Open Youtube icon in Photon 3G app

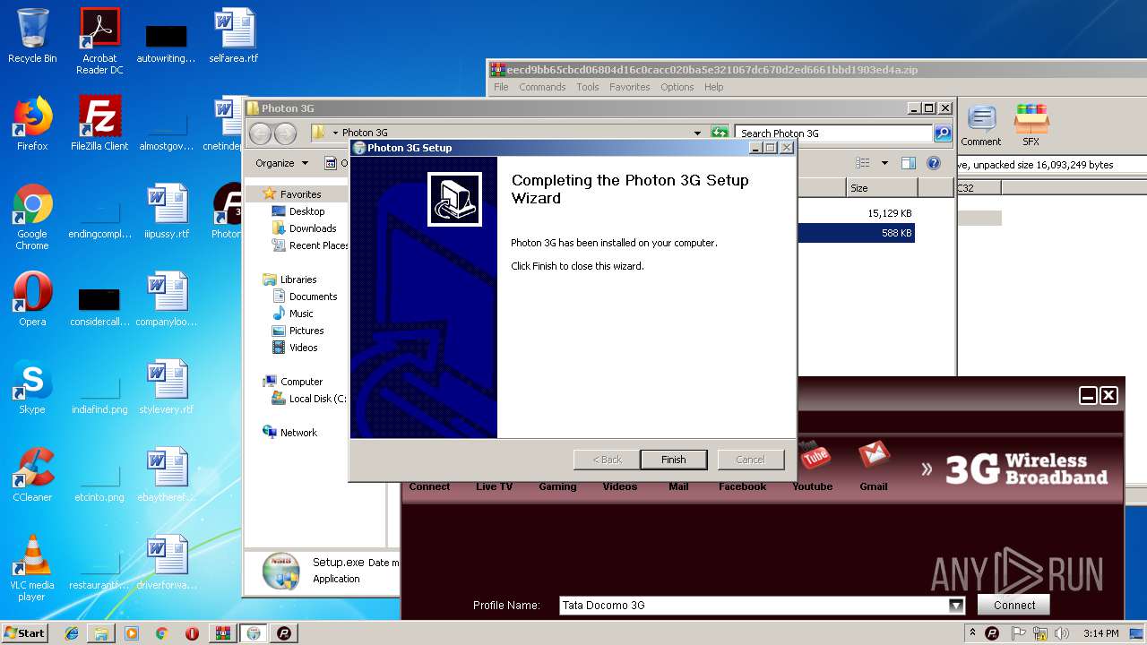tap(814, 456)
